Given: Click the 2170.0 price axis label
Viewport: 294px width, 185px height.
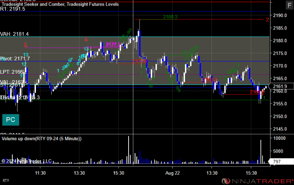Looking at the screenshot, I should point(280,66).
